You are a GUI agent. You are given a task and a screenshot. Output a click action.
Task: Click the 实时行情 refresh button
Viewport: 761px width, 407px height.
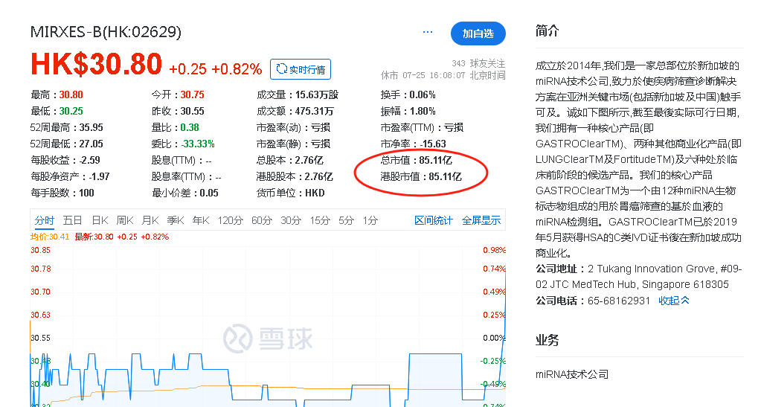tap(301, 69)
